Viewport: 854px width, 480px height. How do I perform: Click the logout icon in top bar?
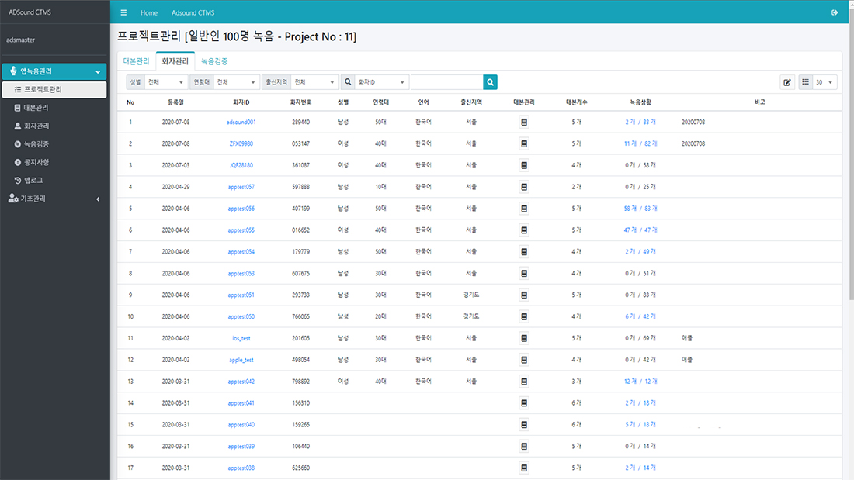(x=835, y=12)
